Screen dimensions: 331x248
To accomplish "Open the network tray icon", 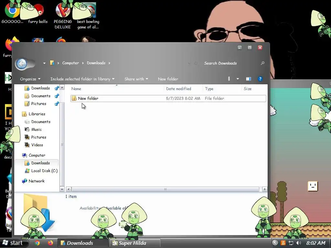I will (x=291, y=243).
